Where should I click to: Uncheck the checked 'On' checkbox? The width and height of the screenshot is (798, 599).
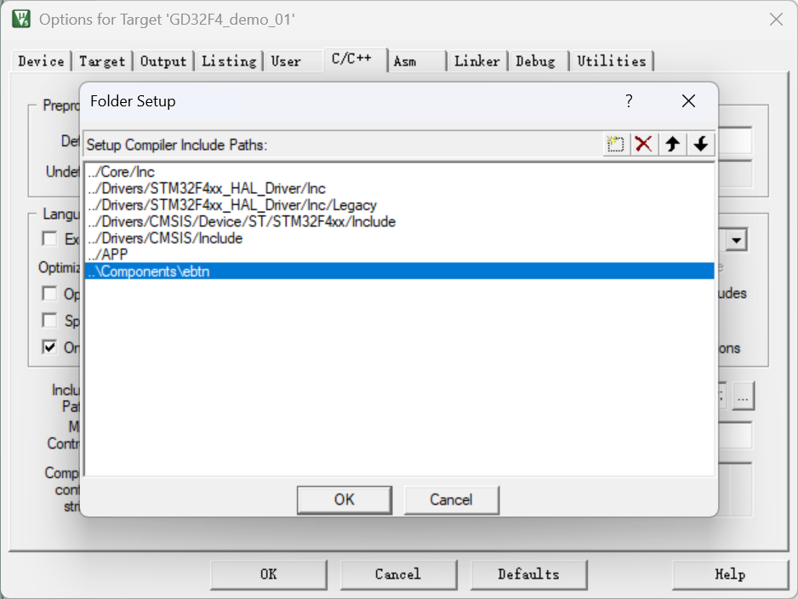49,347
